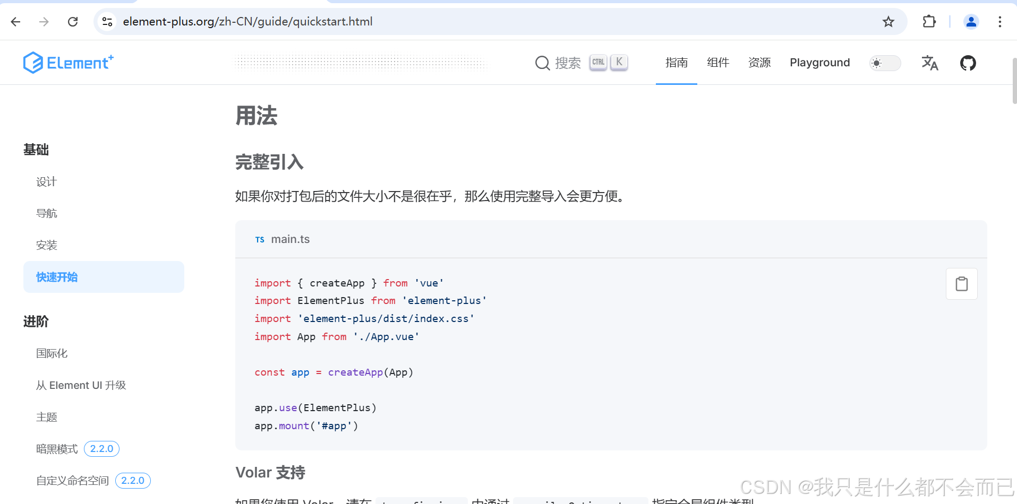This screenshot has width=1017, height=504.
Task: Copy main.ts code to clipboard
Action: point(962,284)
